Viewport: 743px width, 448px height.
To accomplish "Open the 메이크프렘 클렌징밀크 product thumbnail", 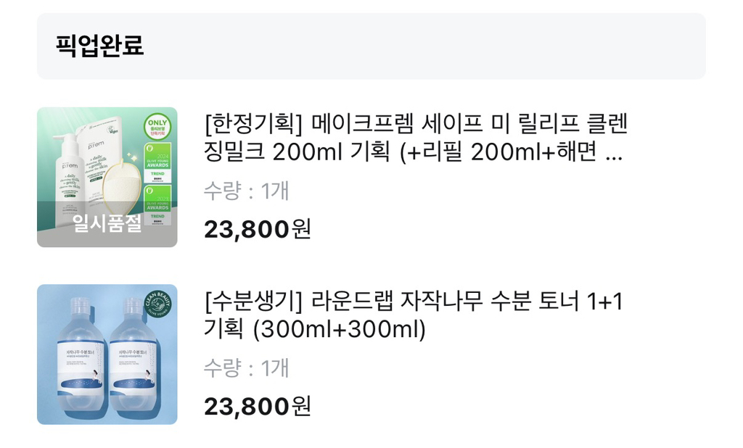I will pyautogui.click(x=107, y=176).
